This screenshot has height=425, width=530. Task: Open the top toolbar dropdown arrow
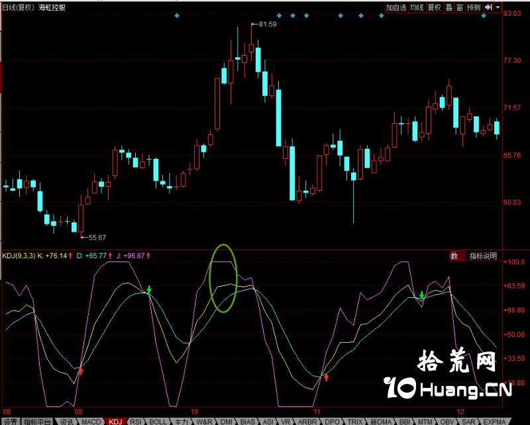pyautogui.click(x=497, y=7)
